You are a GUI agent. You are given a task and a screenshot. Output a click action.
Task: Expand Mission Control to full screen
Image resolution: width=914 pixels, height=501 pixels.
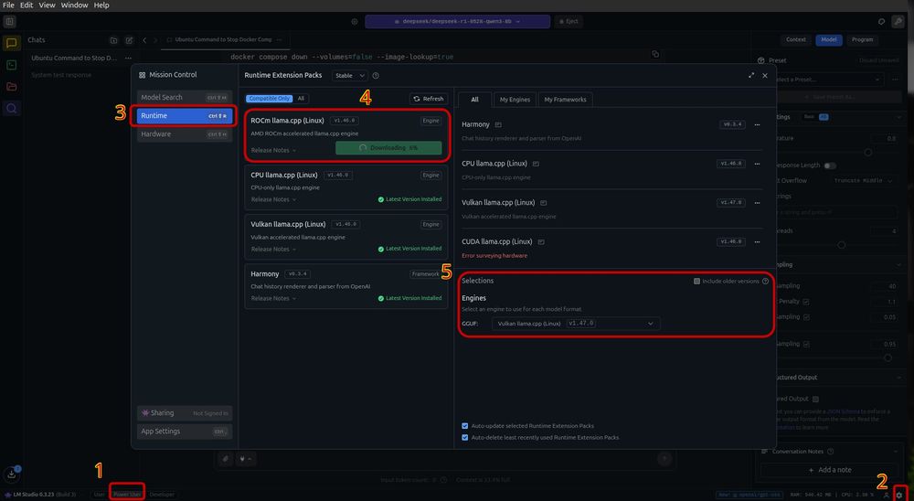(x=751, y=75)
